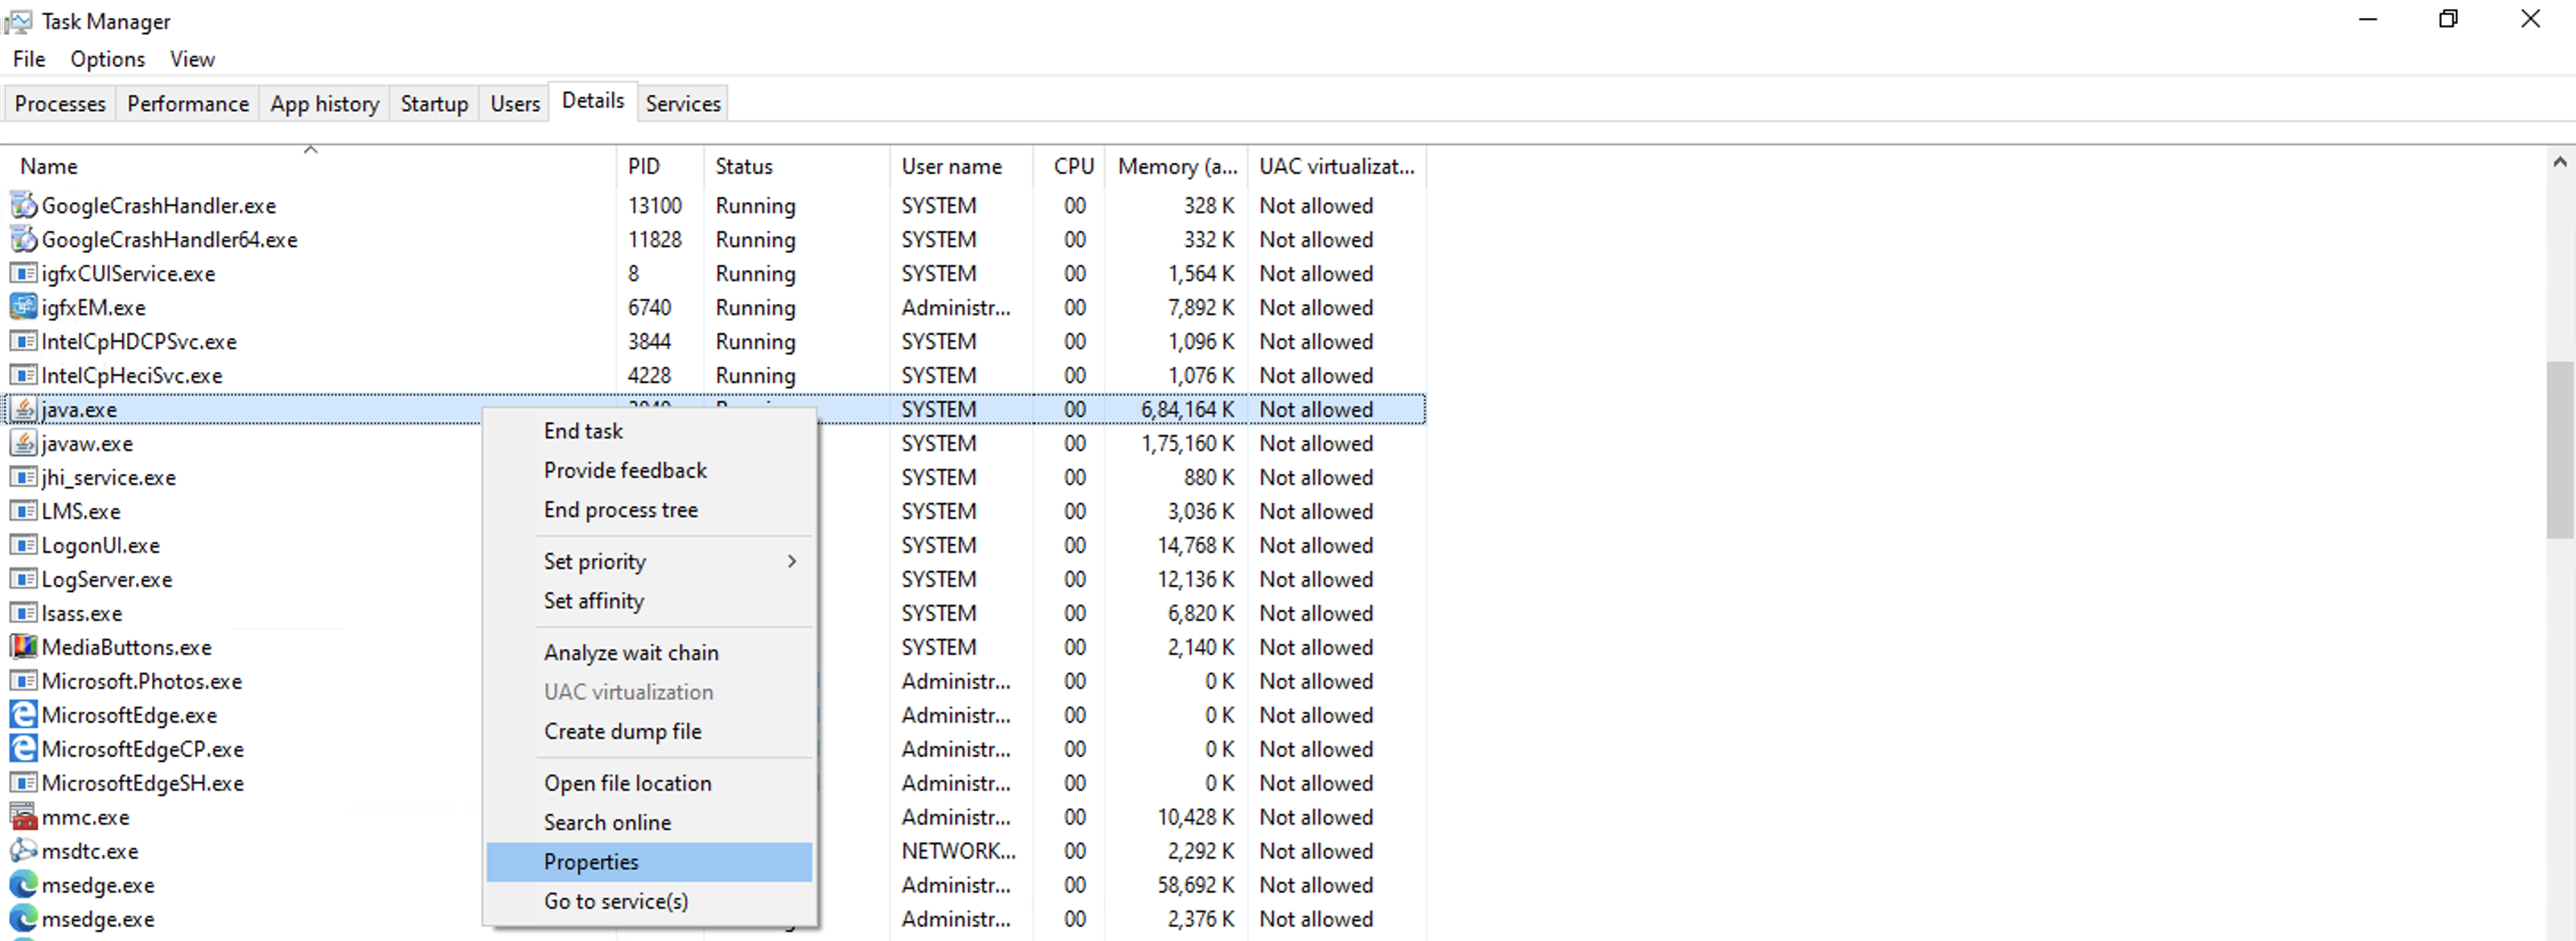Click the scrollbar up arrow

[x=2559, y=162]
